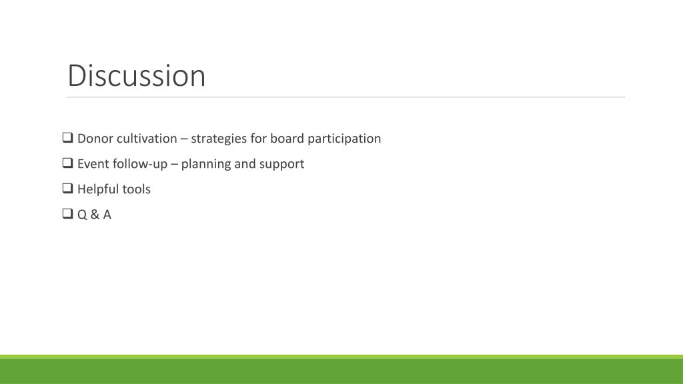Select the divider line under the title
Viewport: 683px width, 384px height.
[x=346, y=97]
